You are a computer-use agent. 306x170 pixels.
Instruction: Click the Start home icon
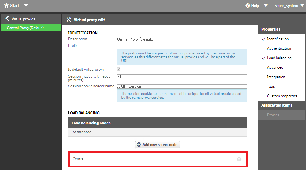coord(6,6)
